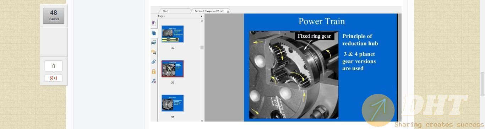Viewport: 485px width, 129px height.
Task: Click the Google +1 button
Action: (54, 78)
